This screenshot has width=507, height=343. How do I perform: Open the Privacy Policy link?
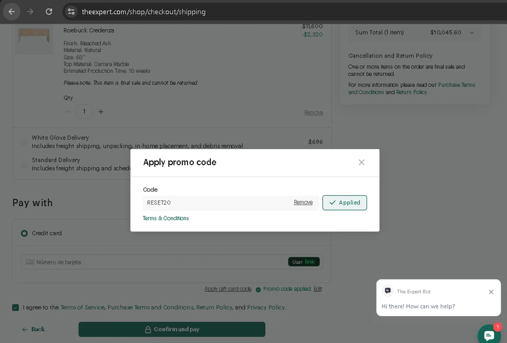click(266, 308)
